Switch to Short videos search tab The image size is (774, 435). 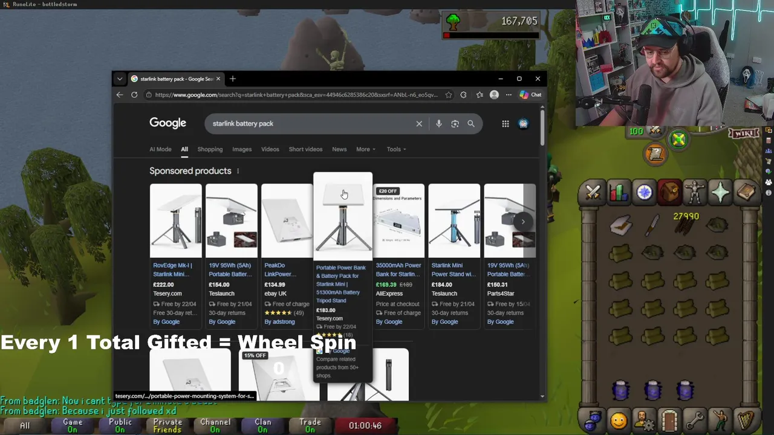coord(305,149)
